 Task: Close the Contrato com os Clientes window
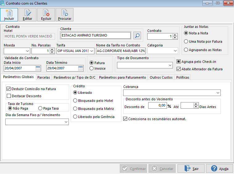click(228, 3)
